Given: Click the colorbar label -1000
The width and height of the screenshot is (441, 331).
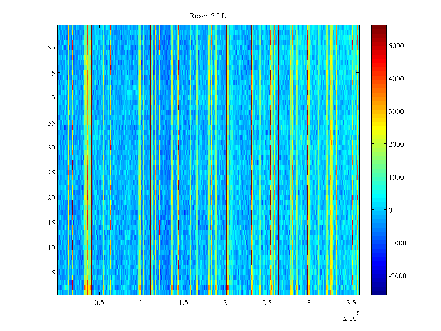Looking at the screenshot, I should click(x=397, y=243).
